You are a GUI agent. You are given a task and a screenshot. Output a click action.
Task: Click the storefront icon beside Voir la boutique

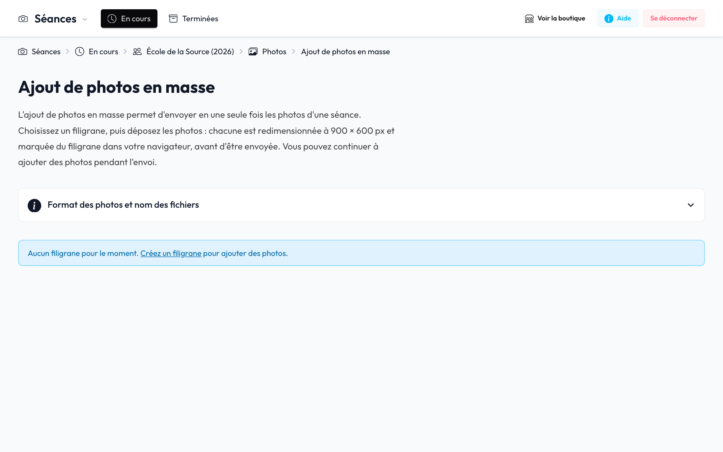point(529,18)
